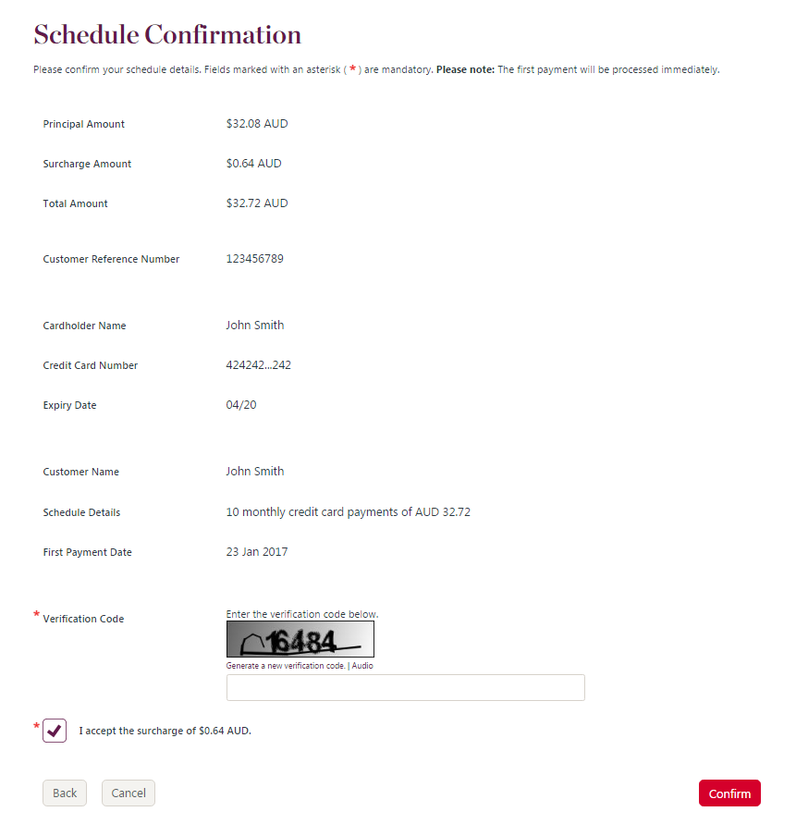Viewport: 796px width, 824px height.
Task: Click the asterisk beside Verification Code
Action: click(35, 613)
